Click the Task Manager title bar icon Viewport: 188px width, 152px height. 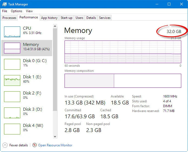pyautogui.click(x=4, y=4)
